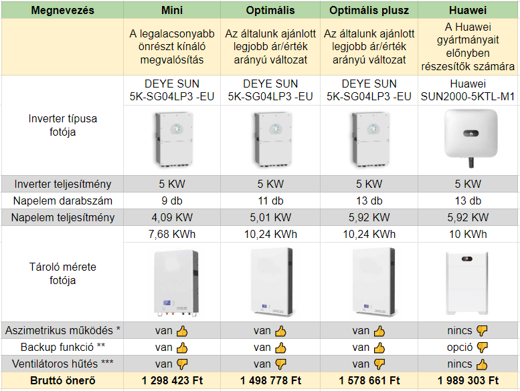Select the 'Optimális plusz' column header
Viewport: 520px width, 391px height.
pos(369,10)
